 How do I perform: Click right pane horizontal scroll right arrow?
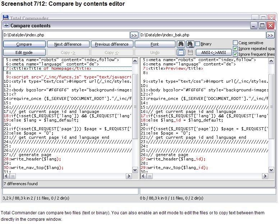265,176
